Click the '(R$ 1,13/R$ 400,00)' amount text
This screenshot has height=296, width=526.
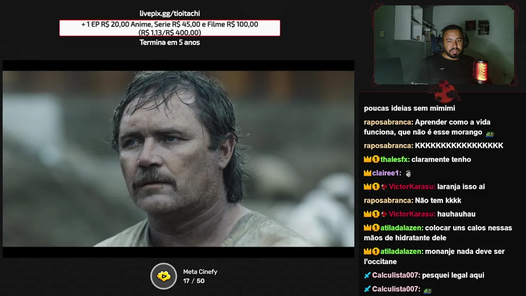[170, 32]
